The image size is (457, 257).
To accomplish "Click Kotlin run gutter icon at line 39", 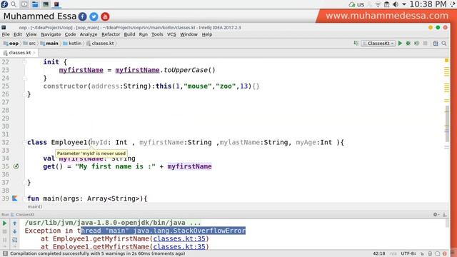I will pyautogui.click(x=15, y=198).
